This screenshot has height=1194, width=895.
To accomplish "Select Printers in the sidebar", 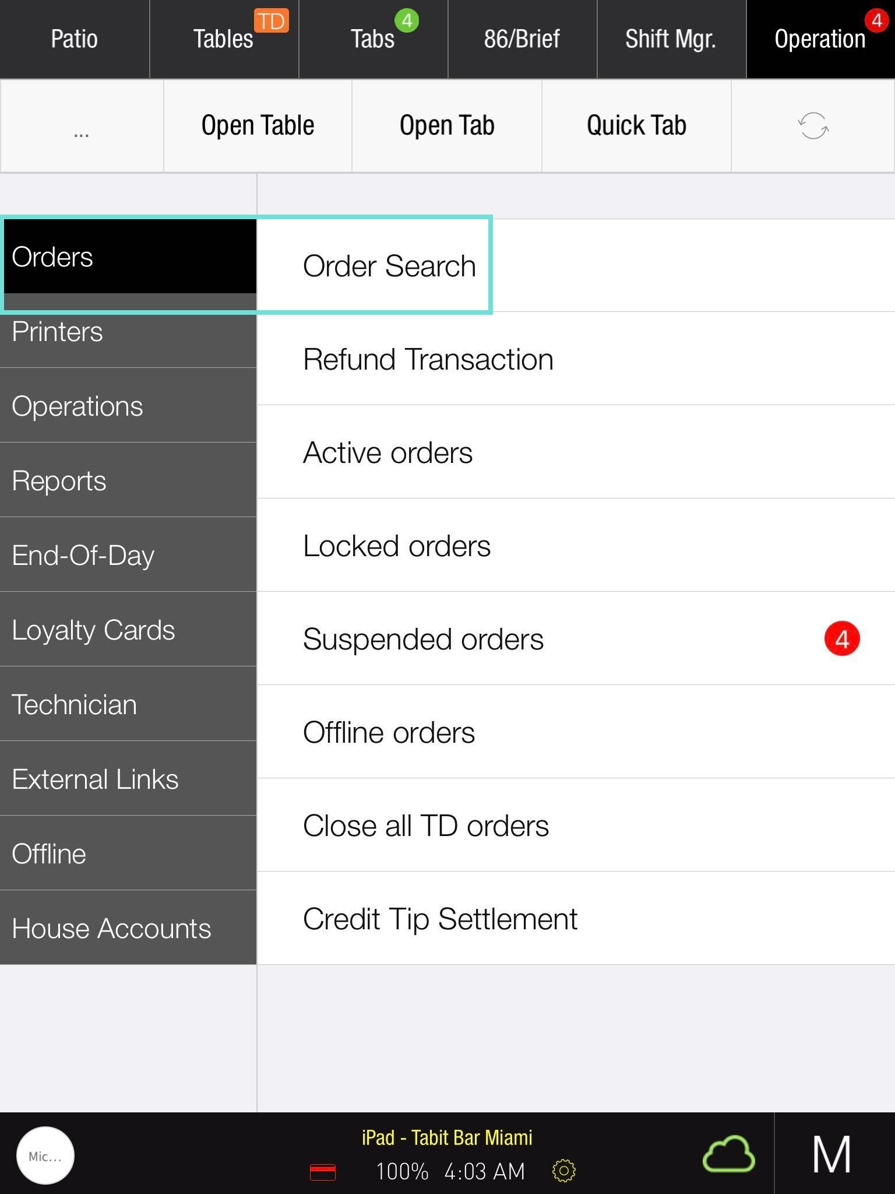I will coord(128,332).
